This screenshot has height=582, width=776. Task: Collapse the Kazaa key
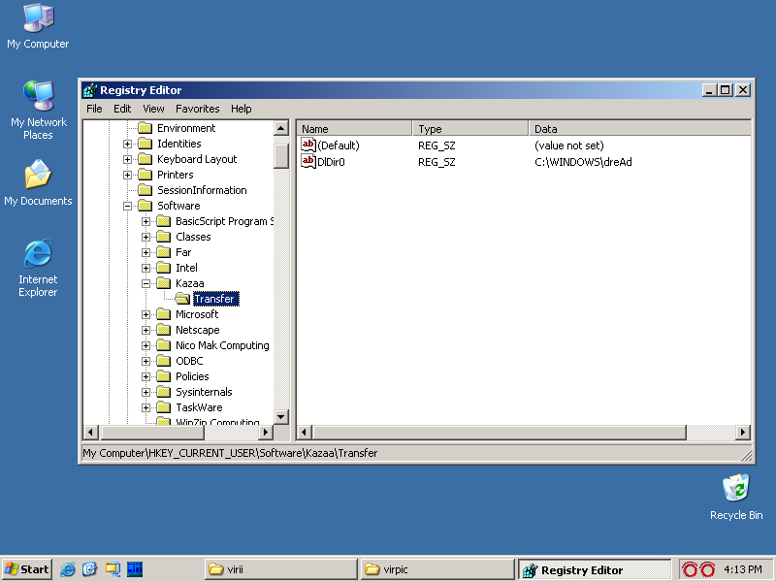[145, 283]
